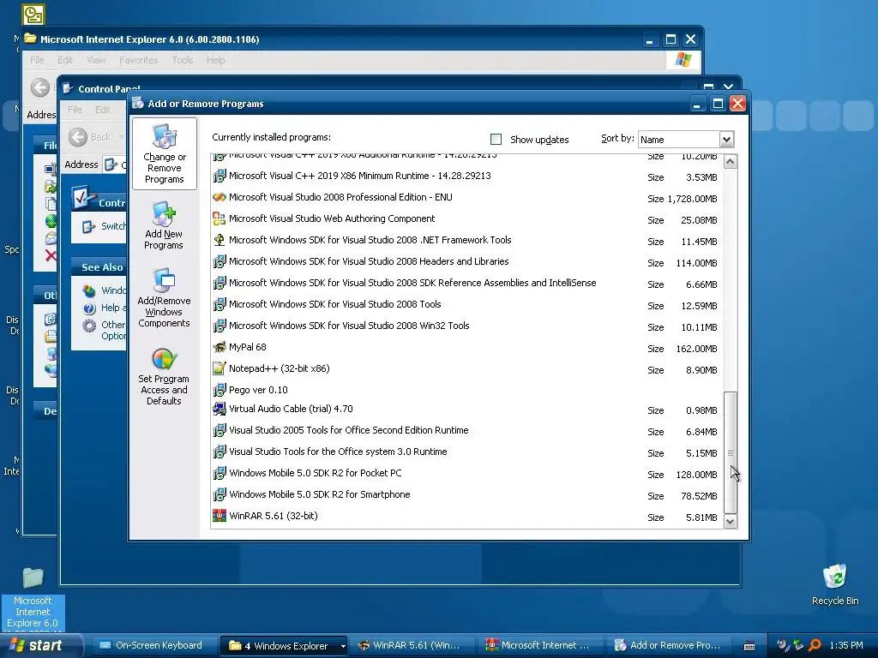The image size is (878, 658).
Task: Click the WinRAR 5.61 (32-bit) icon
Action: (x=219, y=516)
